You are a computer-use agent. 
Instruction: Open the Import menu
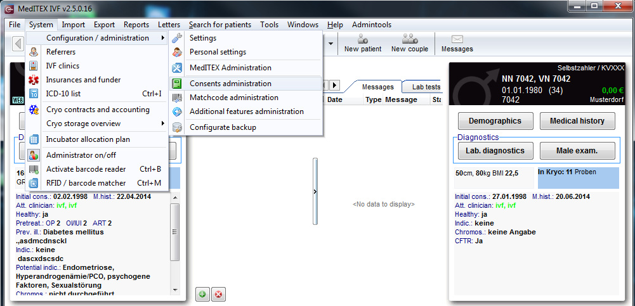tap(74, 25)
